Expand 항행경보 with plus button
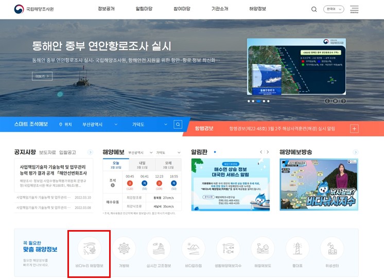This screenshot has width=384, height=280. coord(354,129)
